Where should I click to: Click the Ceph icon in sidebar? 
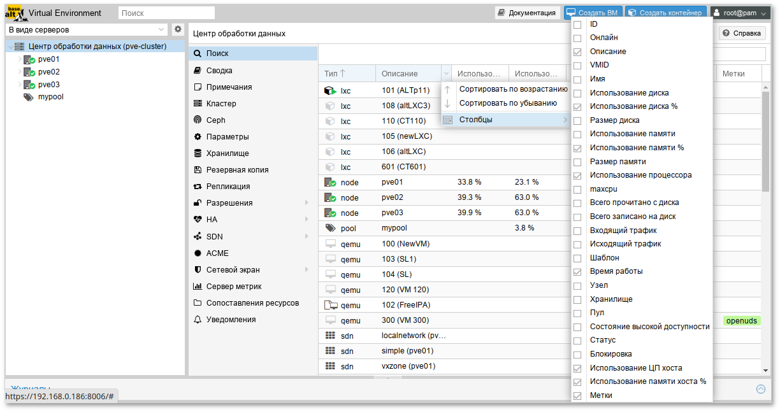point(198,120)
